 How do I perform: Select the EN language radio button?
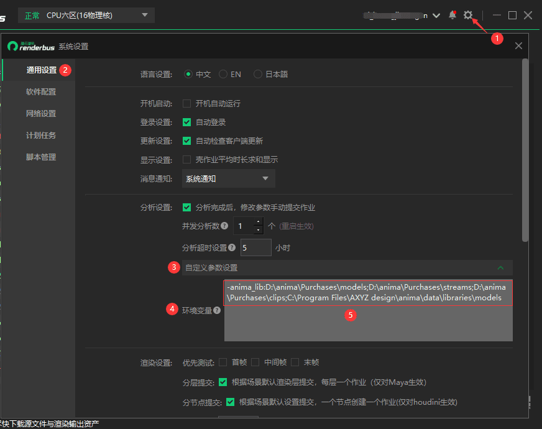pyautogui.click(x=223, y=73)
